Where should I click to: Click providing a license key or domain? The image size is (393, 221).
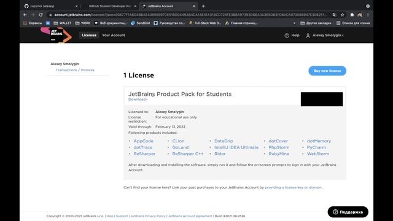tap(293, 187)
